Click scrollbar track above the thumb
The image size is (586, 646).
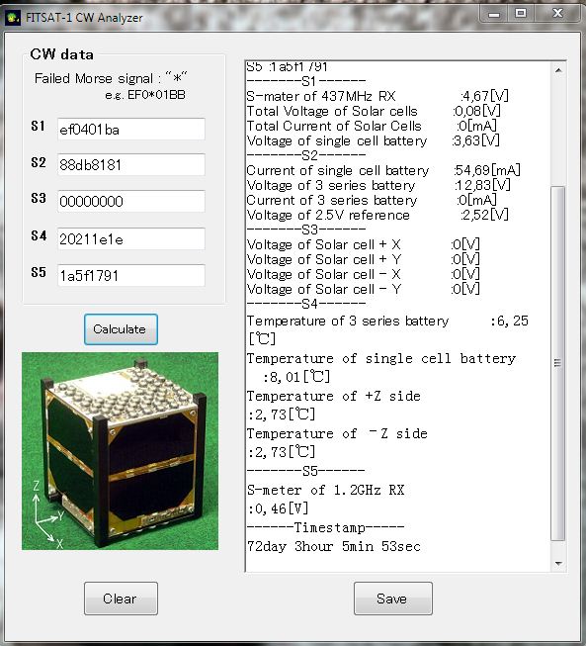pyautogui.click(x=558, y=132)
